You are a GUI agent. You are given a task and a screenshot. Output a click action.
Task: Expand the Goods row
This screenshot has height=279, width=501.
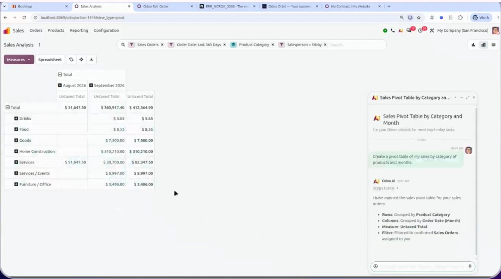click(16, 140)
